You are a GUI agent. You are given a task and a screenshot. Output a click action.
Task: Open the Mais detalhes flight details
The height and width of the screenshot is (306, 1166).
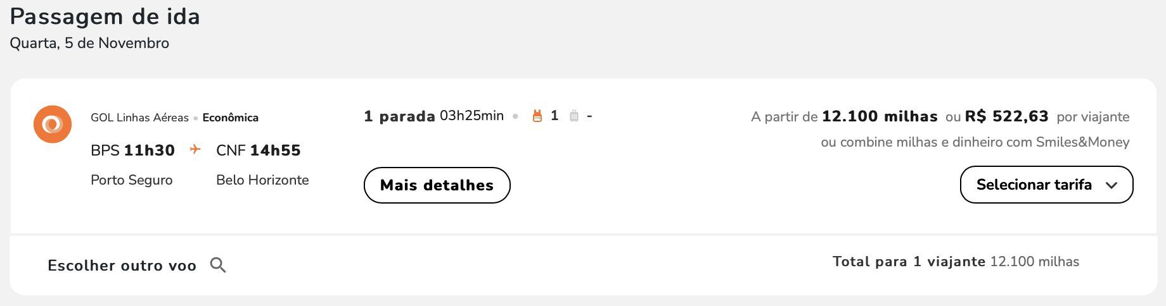click(437, 185)
